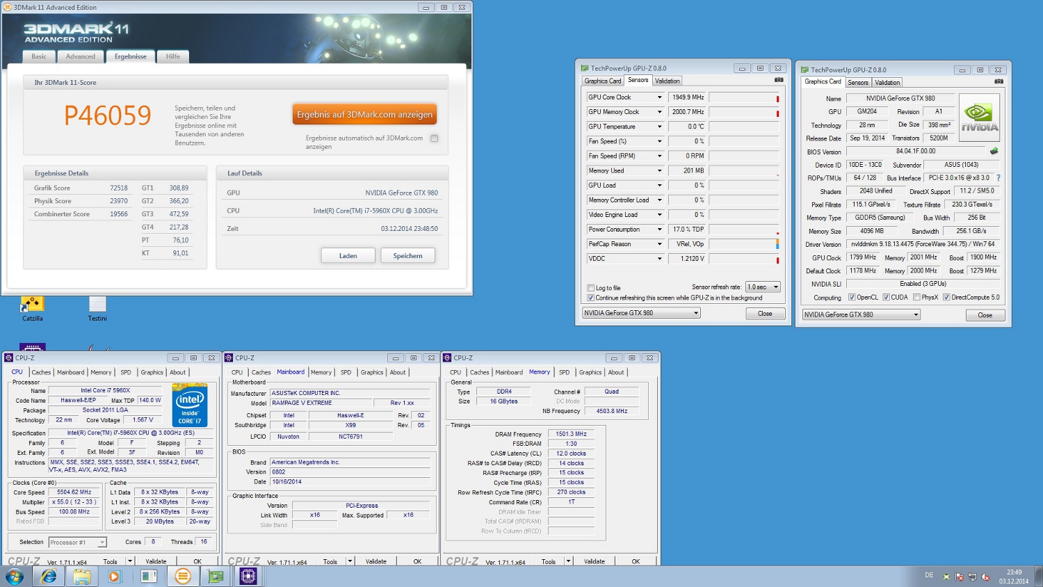
Task: Open Windows Media Player from the taskbar
Action: click(115, 576)
